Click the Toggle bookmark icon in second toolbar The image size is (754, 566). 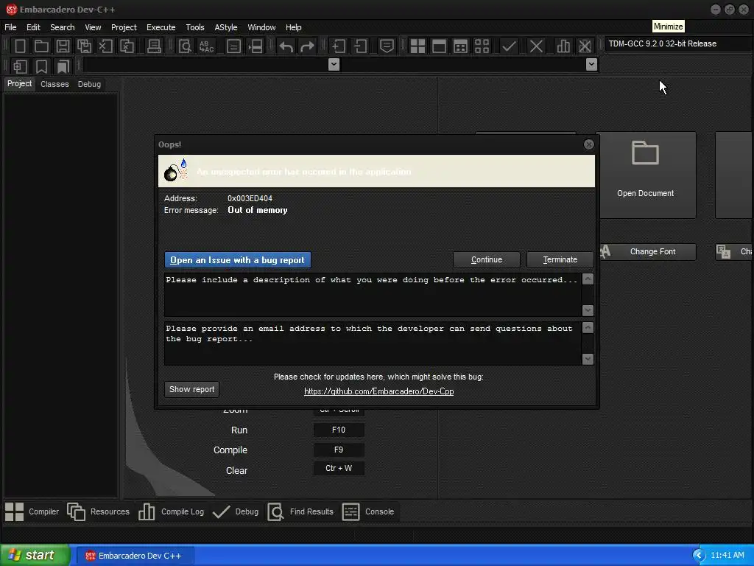tap(41, 66)
